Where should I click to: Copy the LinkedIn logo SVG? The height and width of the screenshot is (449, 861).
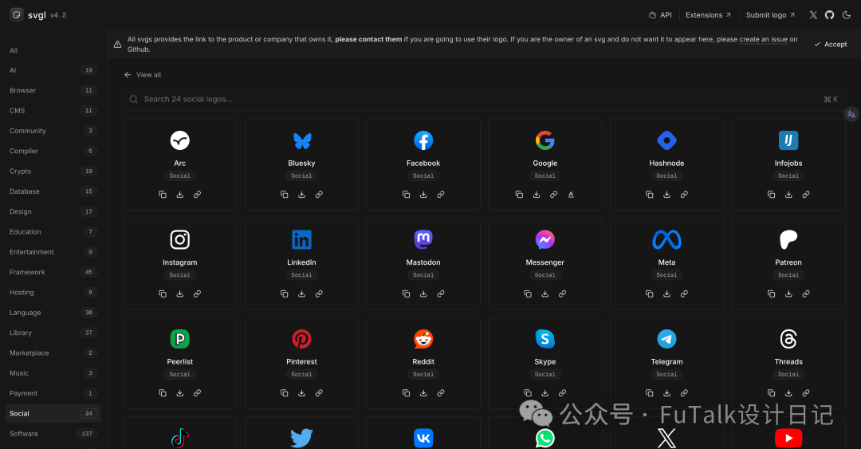coord(285,294)
